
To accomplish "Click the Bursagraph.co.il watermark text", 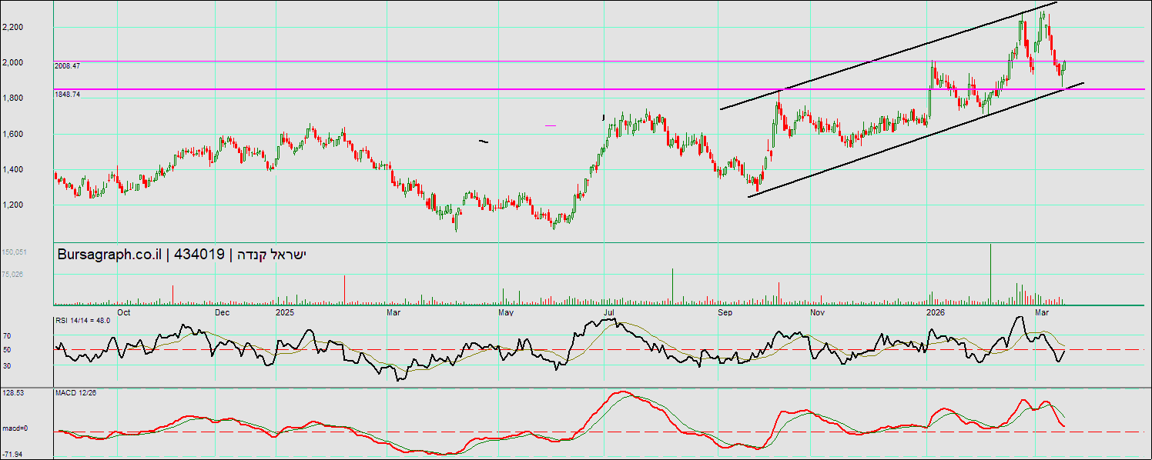I will (110, 255).
